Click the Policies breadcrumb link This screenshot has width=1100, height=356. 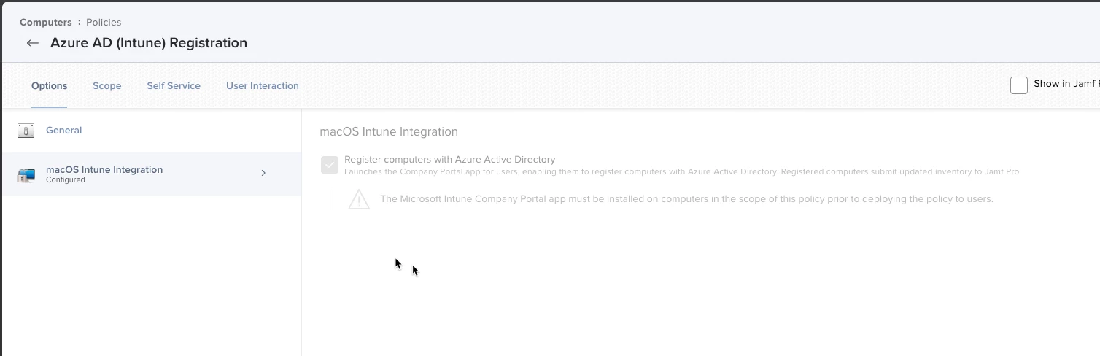click(104, 23)
